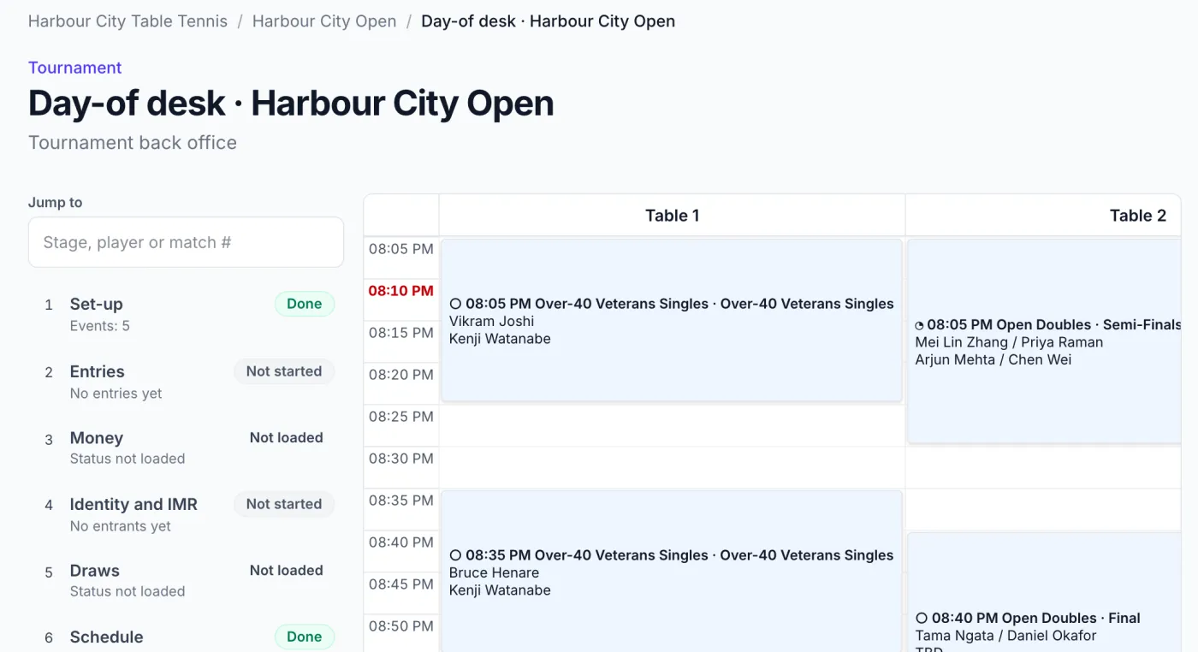Click the player name Bruce Henare
Viewport: 1198px width, 652px height.
click(x=494, y=573)
